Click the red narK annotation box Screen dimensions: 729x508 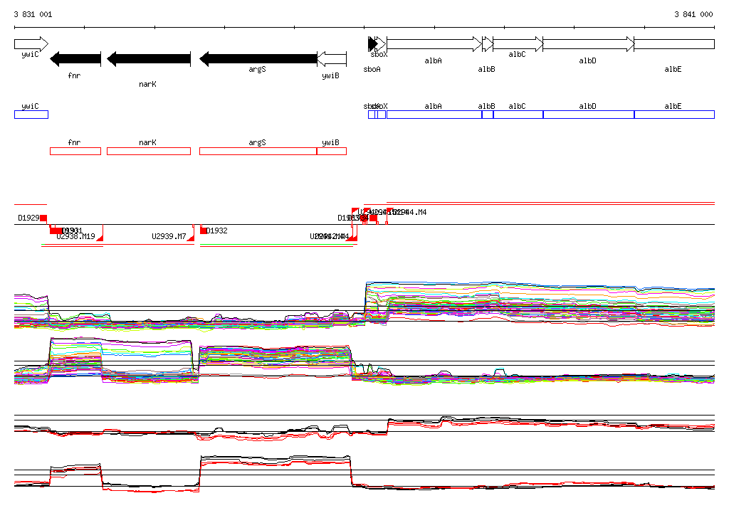[149, 151]
